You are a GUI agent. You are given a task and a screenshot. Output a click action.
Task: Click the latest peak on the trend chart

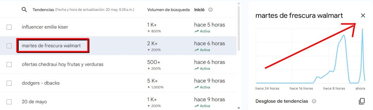[362, 29]
